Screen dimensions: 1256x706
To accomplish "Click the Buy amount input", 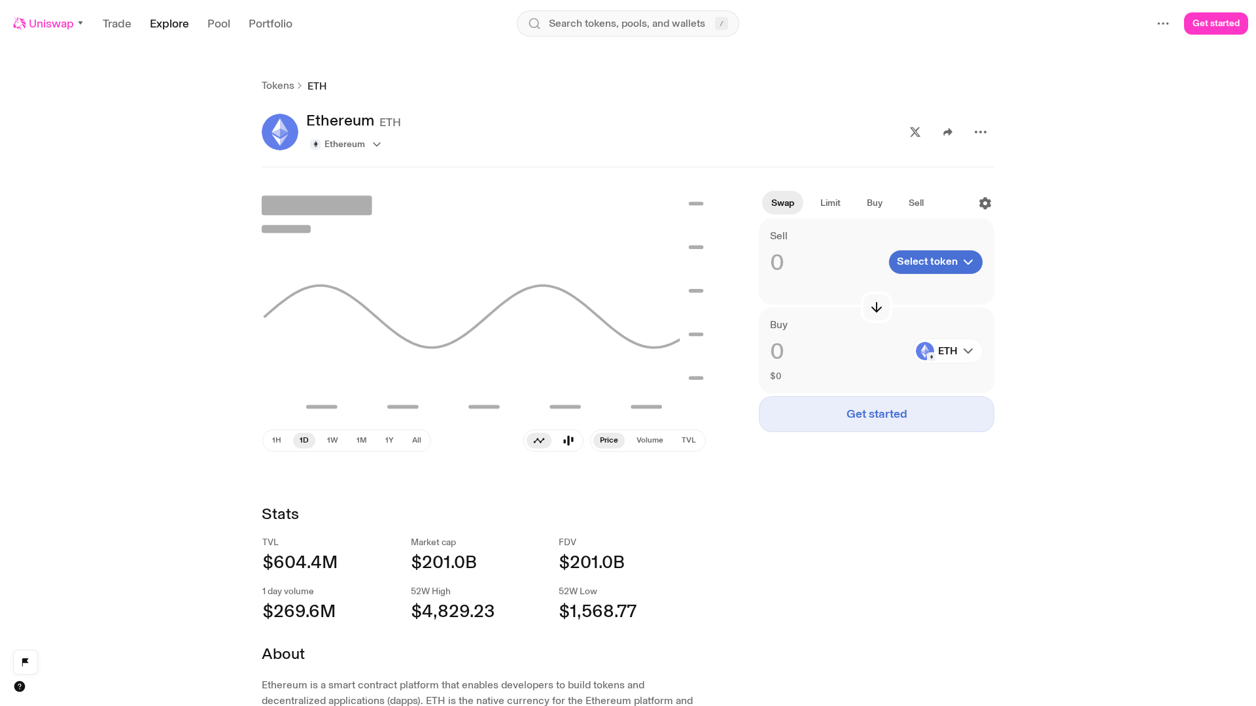I will (x=839, y=351).
